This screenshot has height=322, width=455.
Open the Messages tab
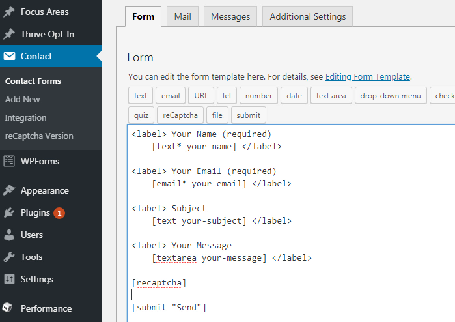tap(230, 16)
